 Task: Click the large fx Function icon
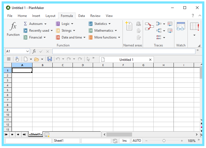pos(13,26)
